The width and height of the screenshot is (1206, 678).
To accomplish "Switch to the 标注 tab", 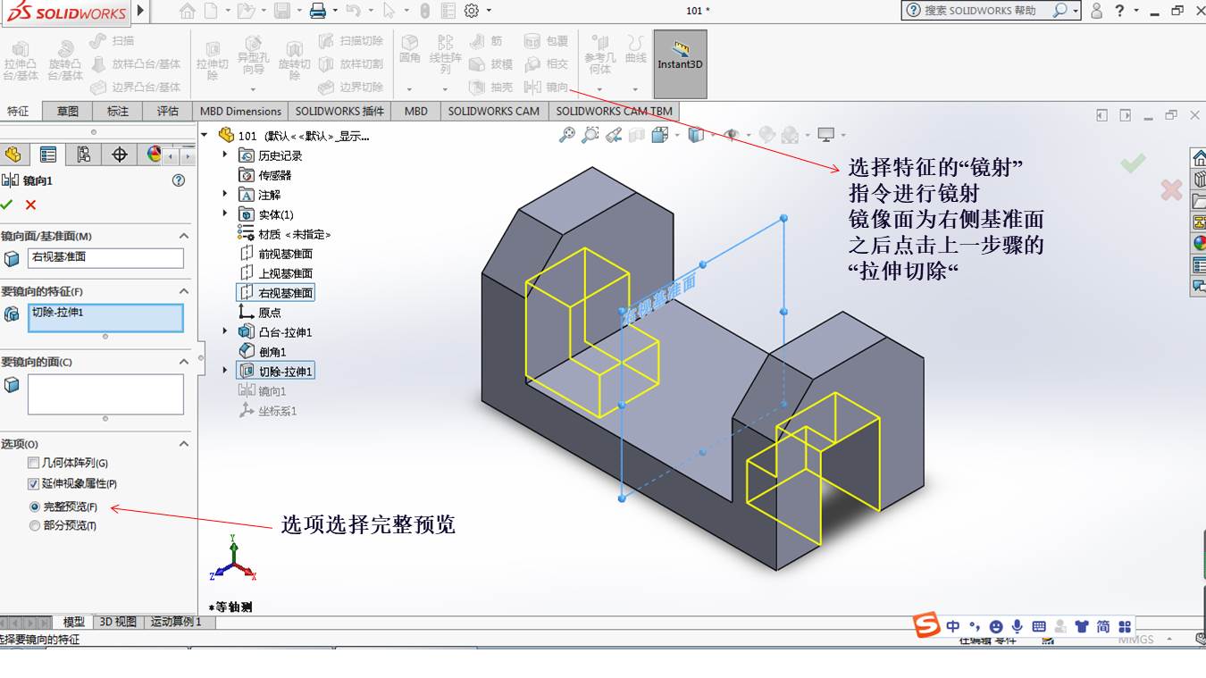I will tap(118, 111).
